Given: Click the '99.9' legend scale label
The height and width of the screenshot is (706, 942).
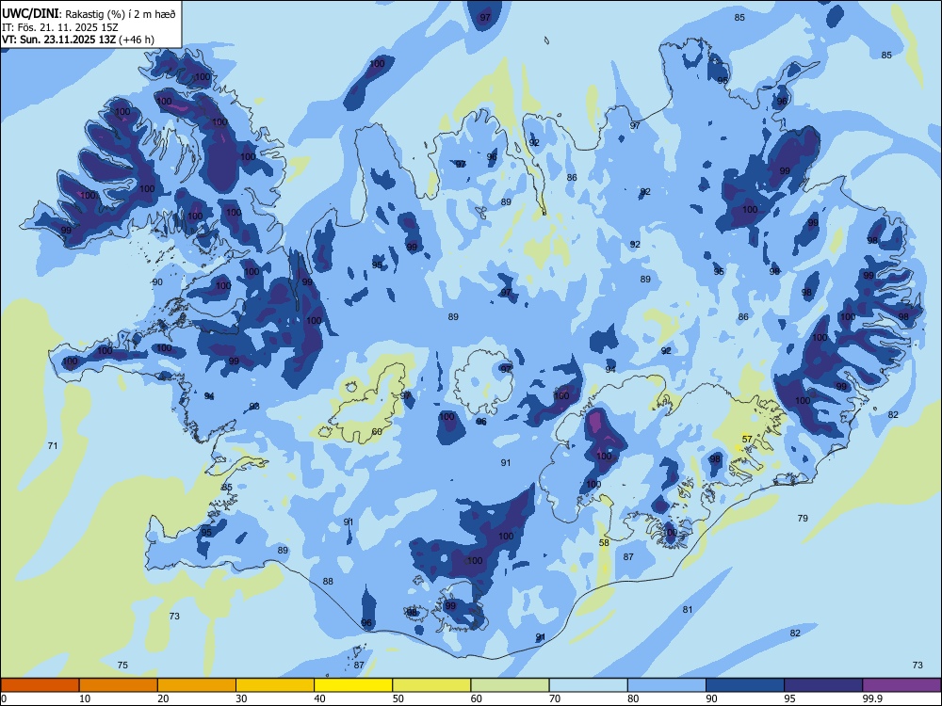Looking at the screenshot, I should 871,698.
